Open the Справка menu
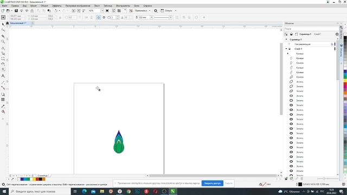The height and width of the screenshot is (195, 347). point(147,6)
